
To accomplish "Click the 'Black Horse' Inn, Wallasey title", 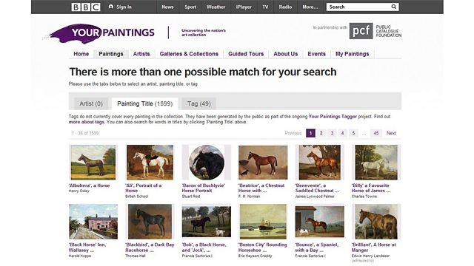I will coord(87,248).
